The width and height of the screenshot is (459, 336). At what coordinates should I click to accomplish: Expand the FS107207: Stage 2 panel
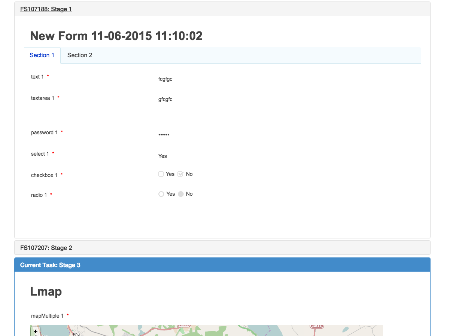coord(46,248)
